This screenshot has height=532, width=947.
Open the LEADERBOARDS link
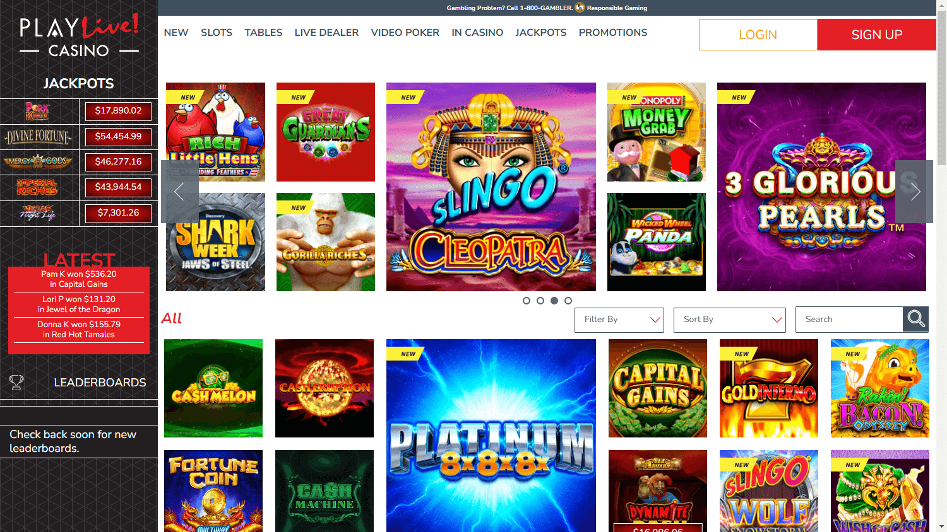pos(100,383)
